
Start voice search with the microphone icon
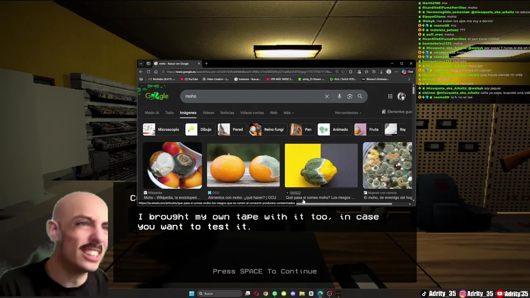click(339, 96)
